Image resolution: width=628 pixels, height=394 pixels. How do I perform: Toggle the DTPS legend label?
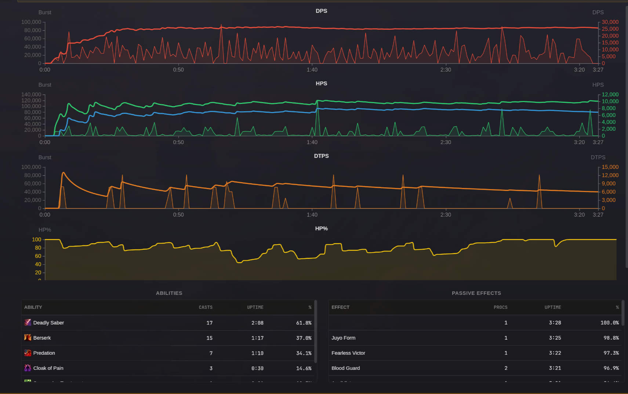coord(598,157)
